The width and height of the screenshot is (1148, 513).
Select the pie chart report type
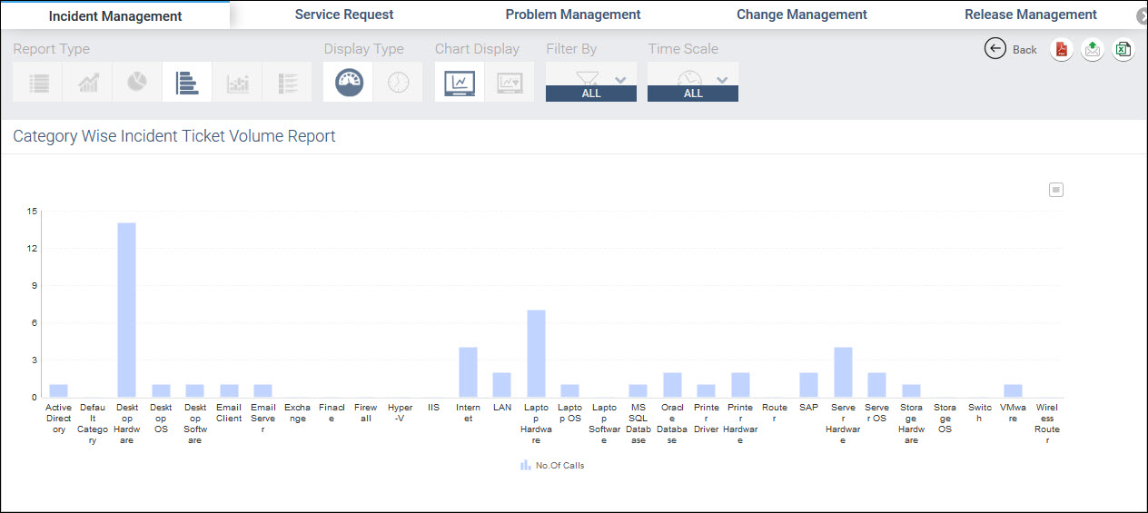click(x=137, y=83)
